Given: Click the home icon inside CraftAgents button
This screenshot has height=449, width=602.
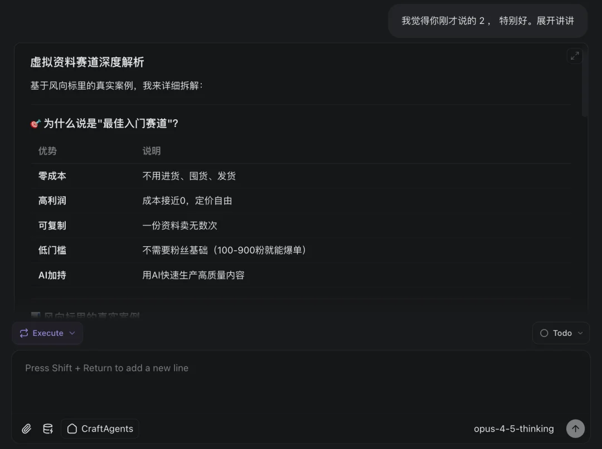Looking at the screenshot, I should pyautogui.click(x=72, y=428).
